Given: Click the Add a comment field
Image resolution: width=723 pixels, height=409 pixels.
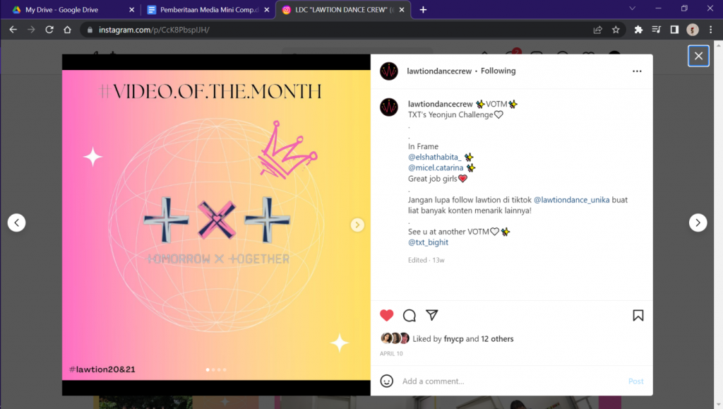Looking at the screenshot, I should click(512, 381).
